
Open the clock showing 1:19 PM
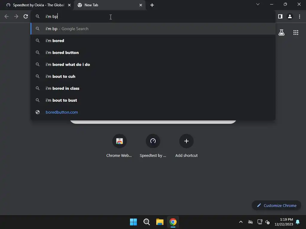point(284,222)
